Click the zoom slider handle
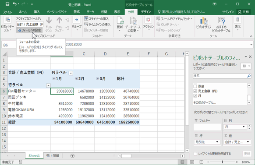Image resolution: width=255 pixels, height=165 pixels. [222, 162]
